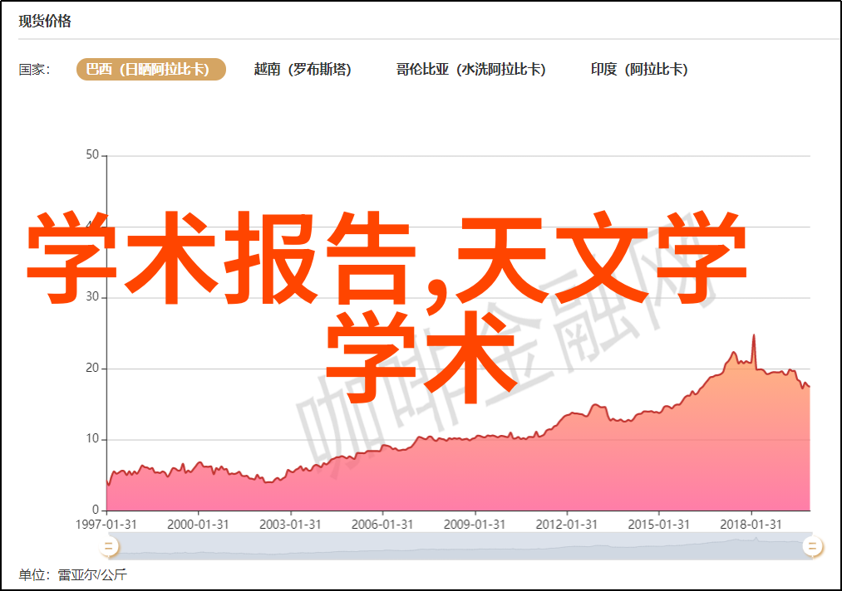Click the 国家: label
The image size is (842, 591).
[34, 70]
